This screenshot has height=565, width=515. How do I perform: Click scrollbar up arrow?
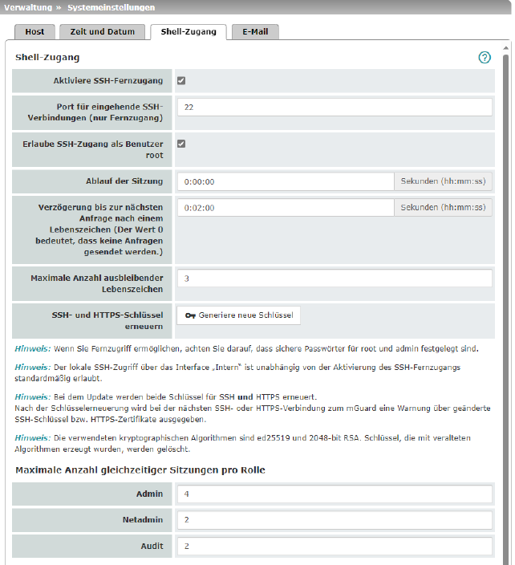coord(505,48)
